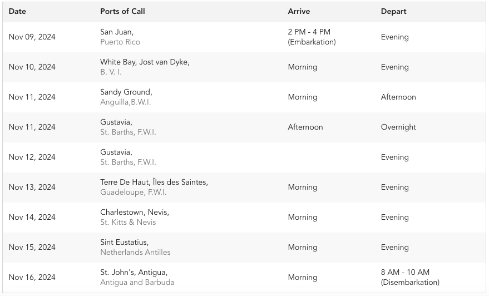Click the Sandy Ground port entry
This screenshot has height=296, width=489.
126,92
